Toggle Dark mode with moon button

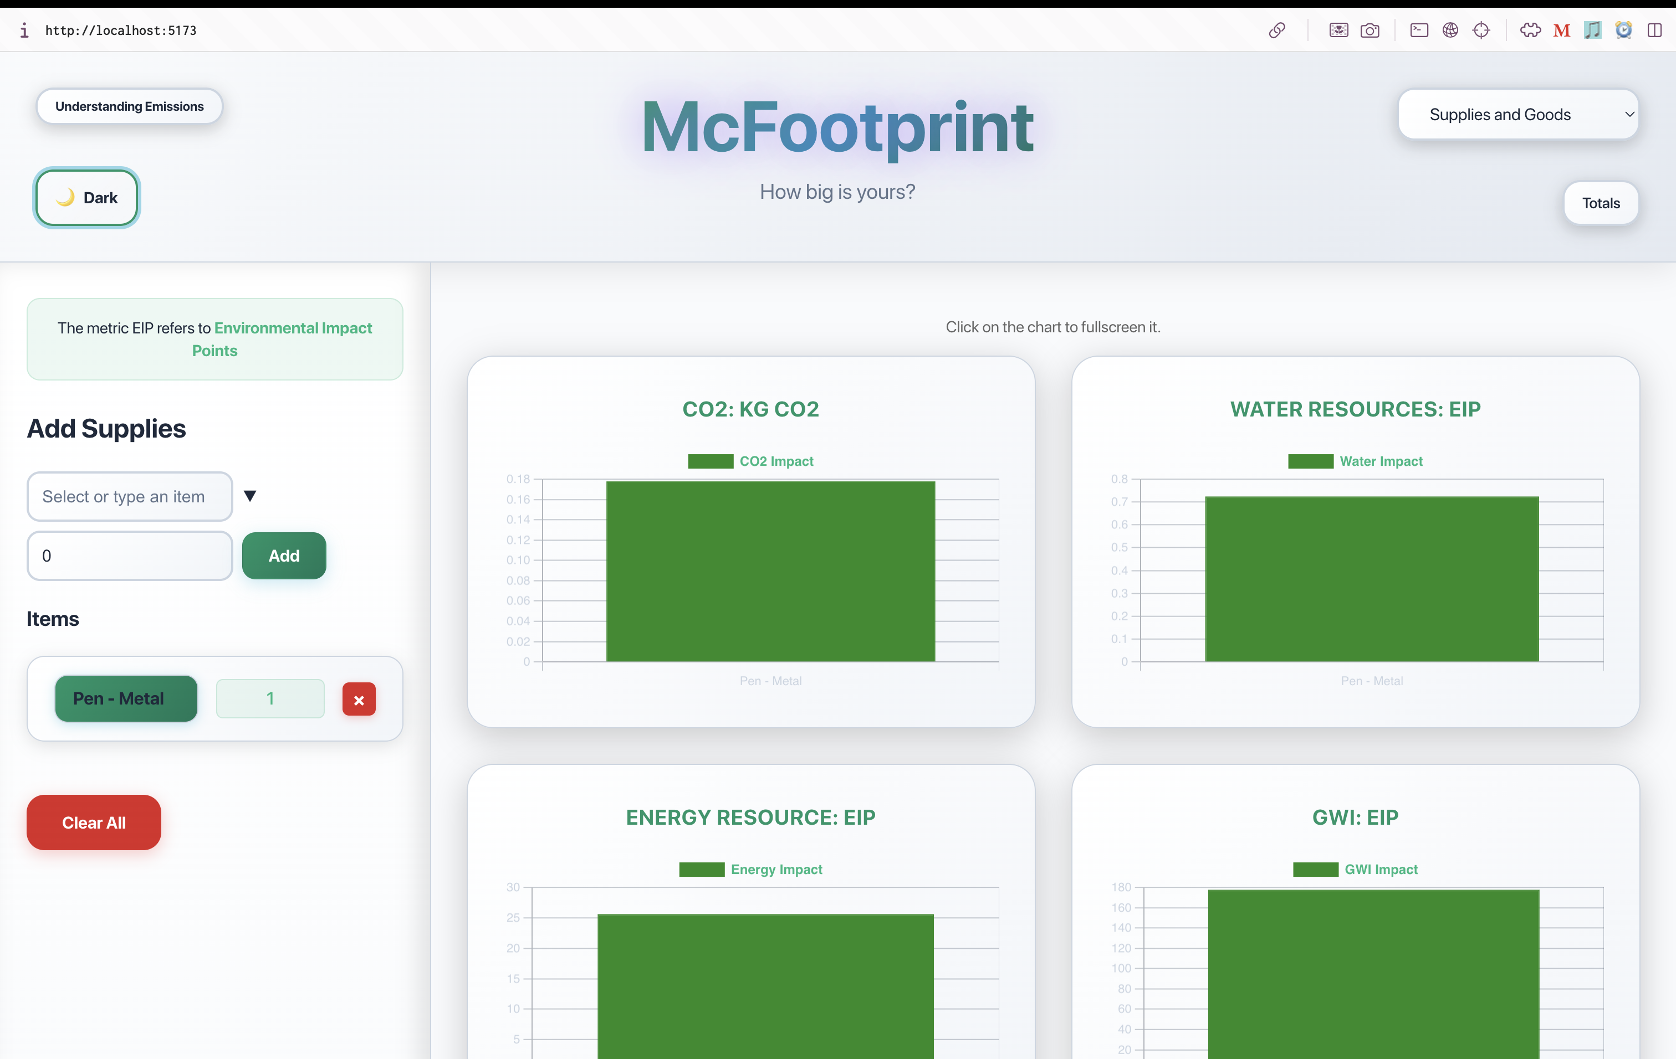(87, 198)
